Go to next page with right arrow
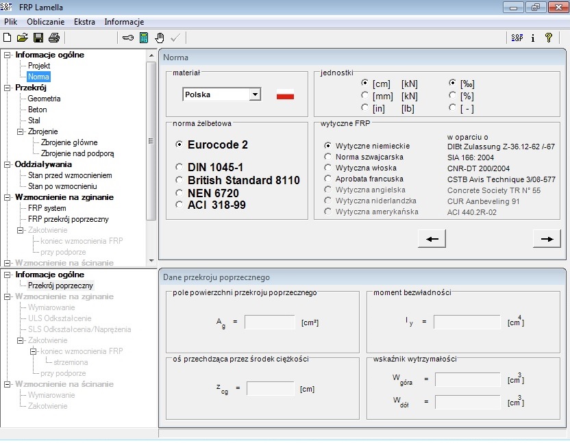Viewport: 570px width, 443px height. [x=547, y=238]
